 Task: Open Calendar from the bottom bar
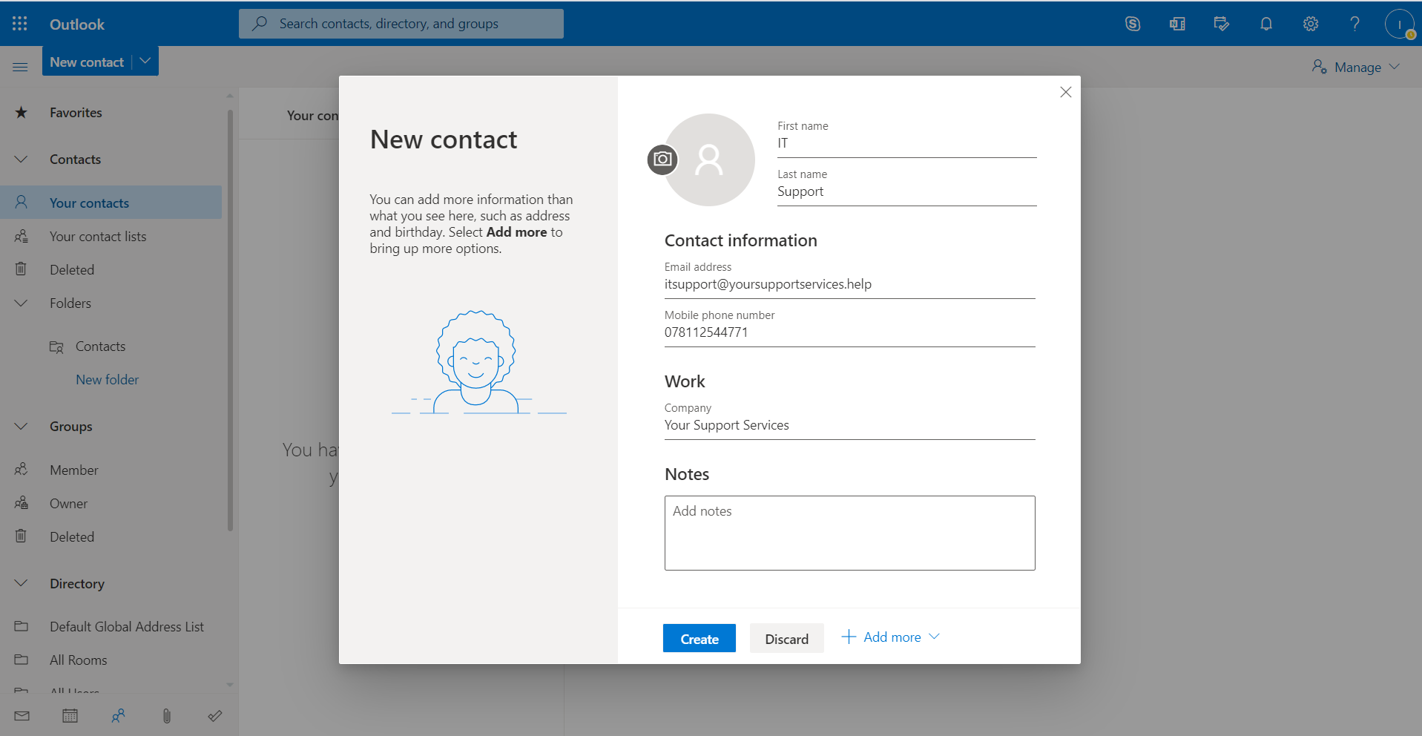coord(70,716)
